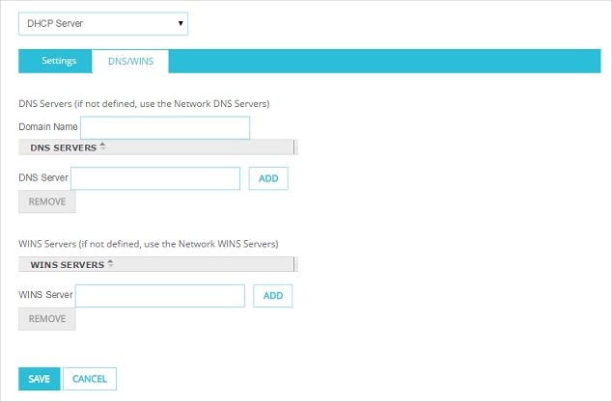The width and height of the screenshot is (612, 402).
Task: Focus the DNS Server input box
Action: pyautogui.click(x=155, y=178)
